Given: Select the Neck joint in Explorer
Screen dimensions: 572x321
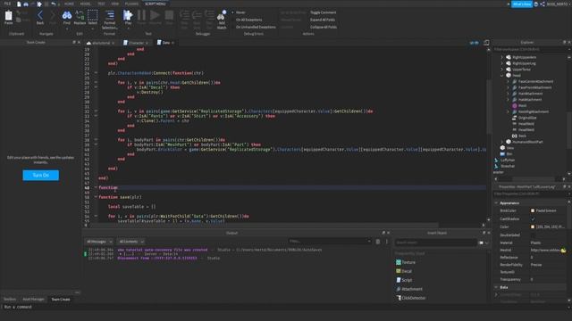Looking at the screenshot, I should (522, 136).
